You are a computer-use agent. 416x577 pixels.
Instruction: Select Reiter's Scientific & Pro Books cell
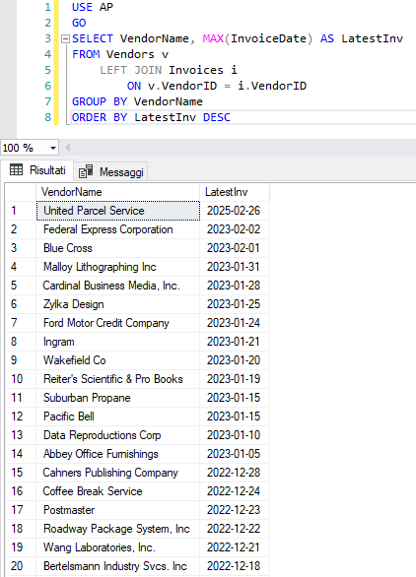[118, 379]
